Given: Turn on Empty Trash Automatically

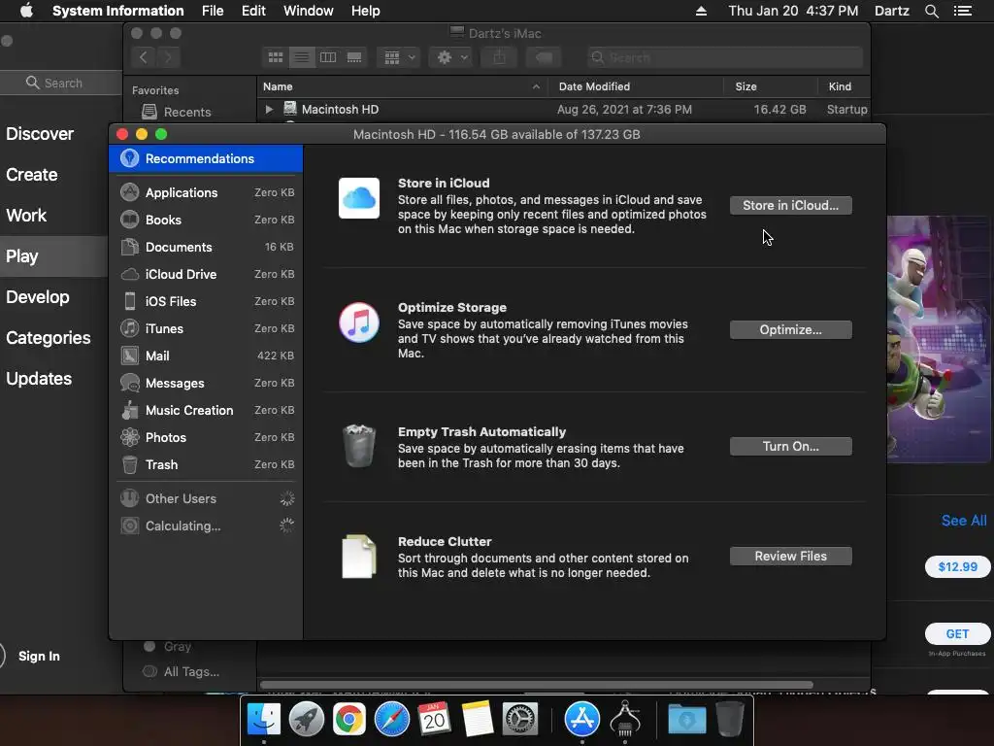Looking at the screenshot, I should (x=790, y=447).
